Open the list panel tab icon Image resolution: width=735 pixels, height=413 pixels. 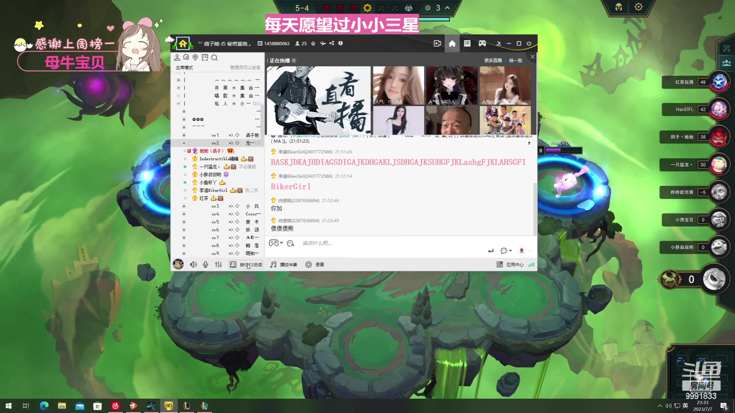tap(467, 43)
